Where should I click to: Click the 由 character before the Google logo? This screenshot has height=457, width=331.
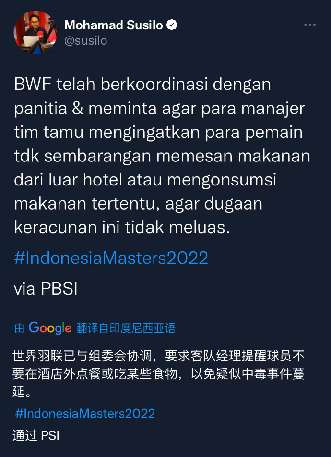pos(19,328)
